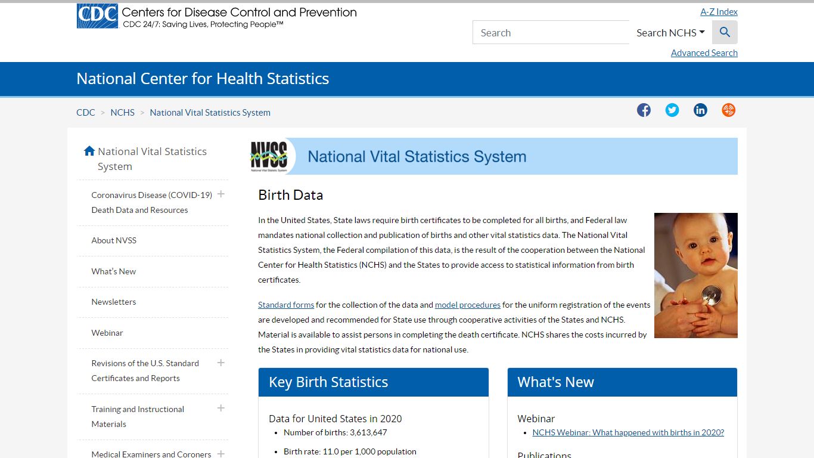Viewport: 814px width, 458px height.
Task: Click 'Data for United States in 2020' text
Action: (335, 419)
